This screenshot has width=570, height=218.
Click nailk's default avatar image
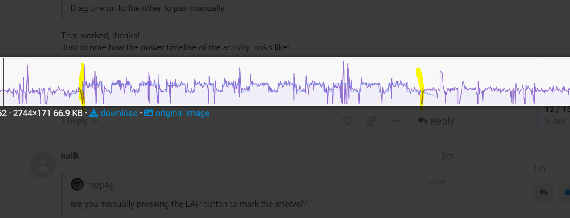click(43, 165)
